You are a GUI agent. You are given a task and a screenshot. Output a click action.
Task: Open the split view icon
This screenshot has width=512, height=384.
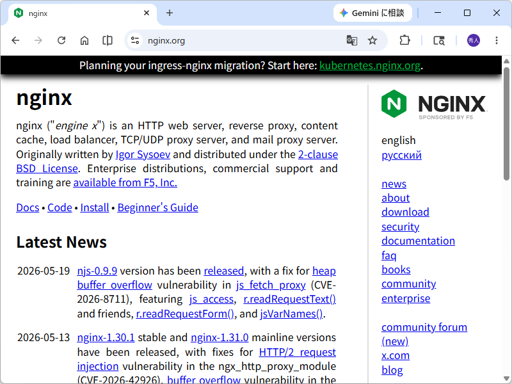pyautogui.click(x=108, y=40)
